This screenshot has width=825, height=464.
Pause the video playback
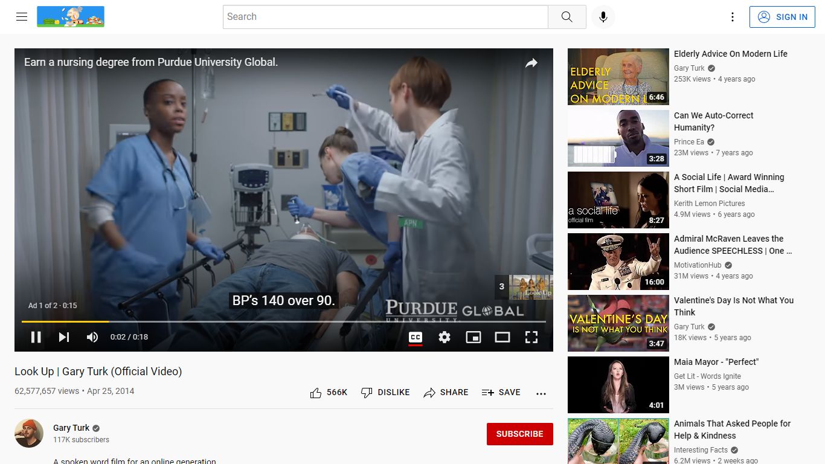click(x=36, y=337)
